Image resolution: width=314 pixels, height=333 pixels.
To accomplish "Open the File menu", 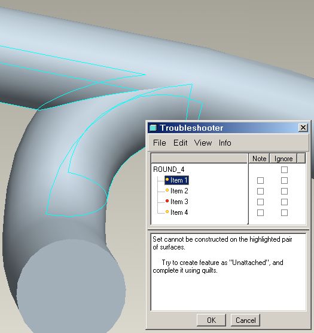I will (160, 143).
